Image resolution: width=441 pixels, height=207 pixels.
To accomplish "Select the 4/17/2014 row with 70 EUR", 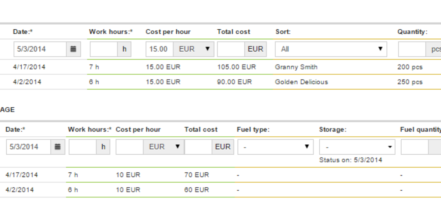I will pyautogui.click(x=220, y=175).
